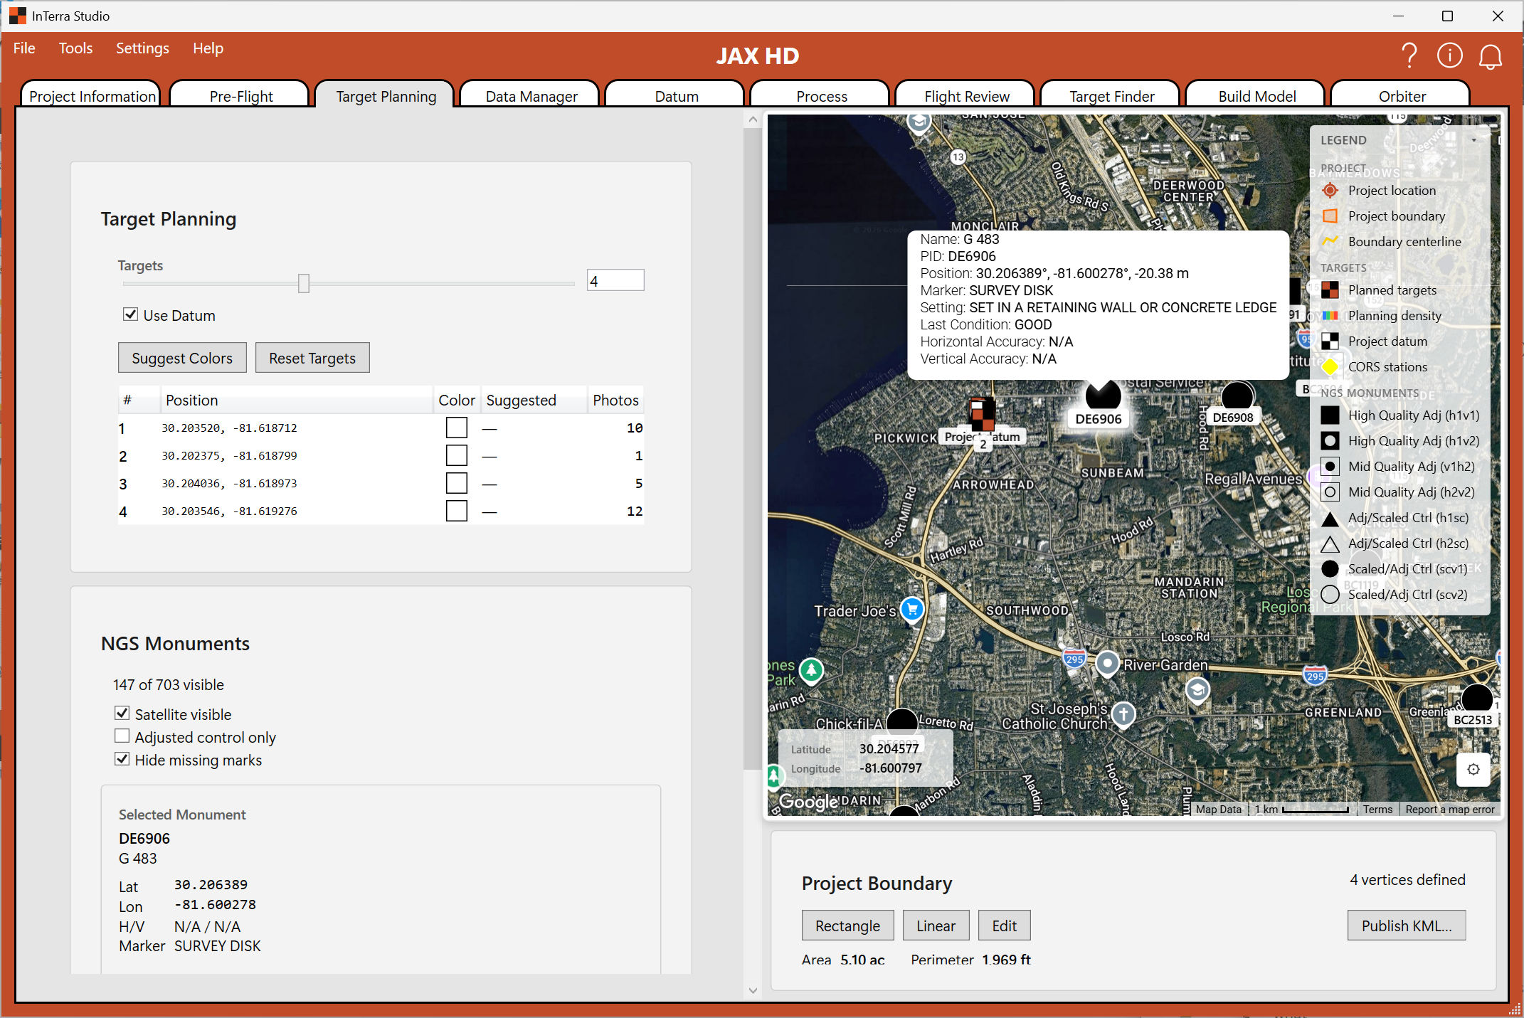Switch to the Pre-Flight tab
This screenshot has width=1524, height=1018.
pyautogui.click(x=240, y=96)
